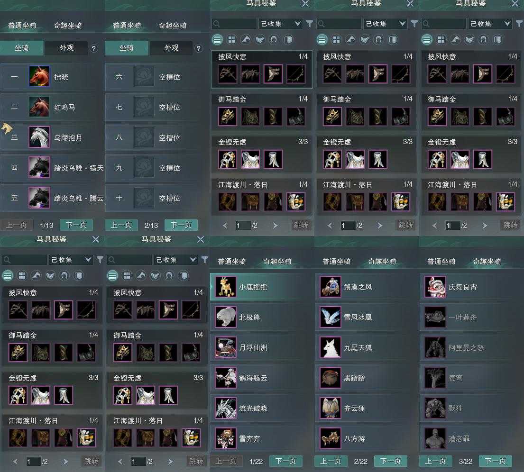Image resolution: width=524 pixels, height=472 pixels.
Task: Select the 踏炎乌骓·腾云 mount icon
Action: 39,198
